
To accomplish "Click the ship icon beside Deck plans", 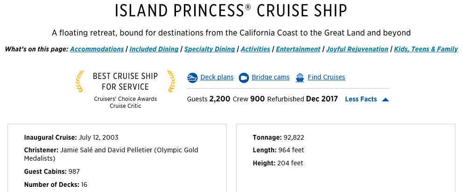I will point(192,78).
